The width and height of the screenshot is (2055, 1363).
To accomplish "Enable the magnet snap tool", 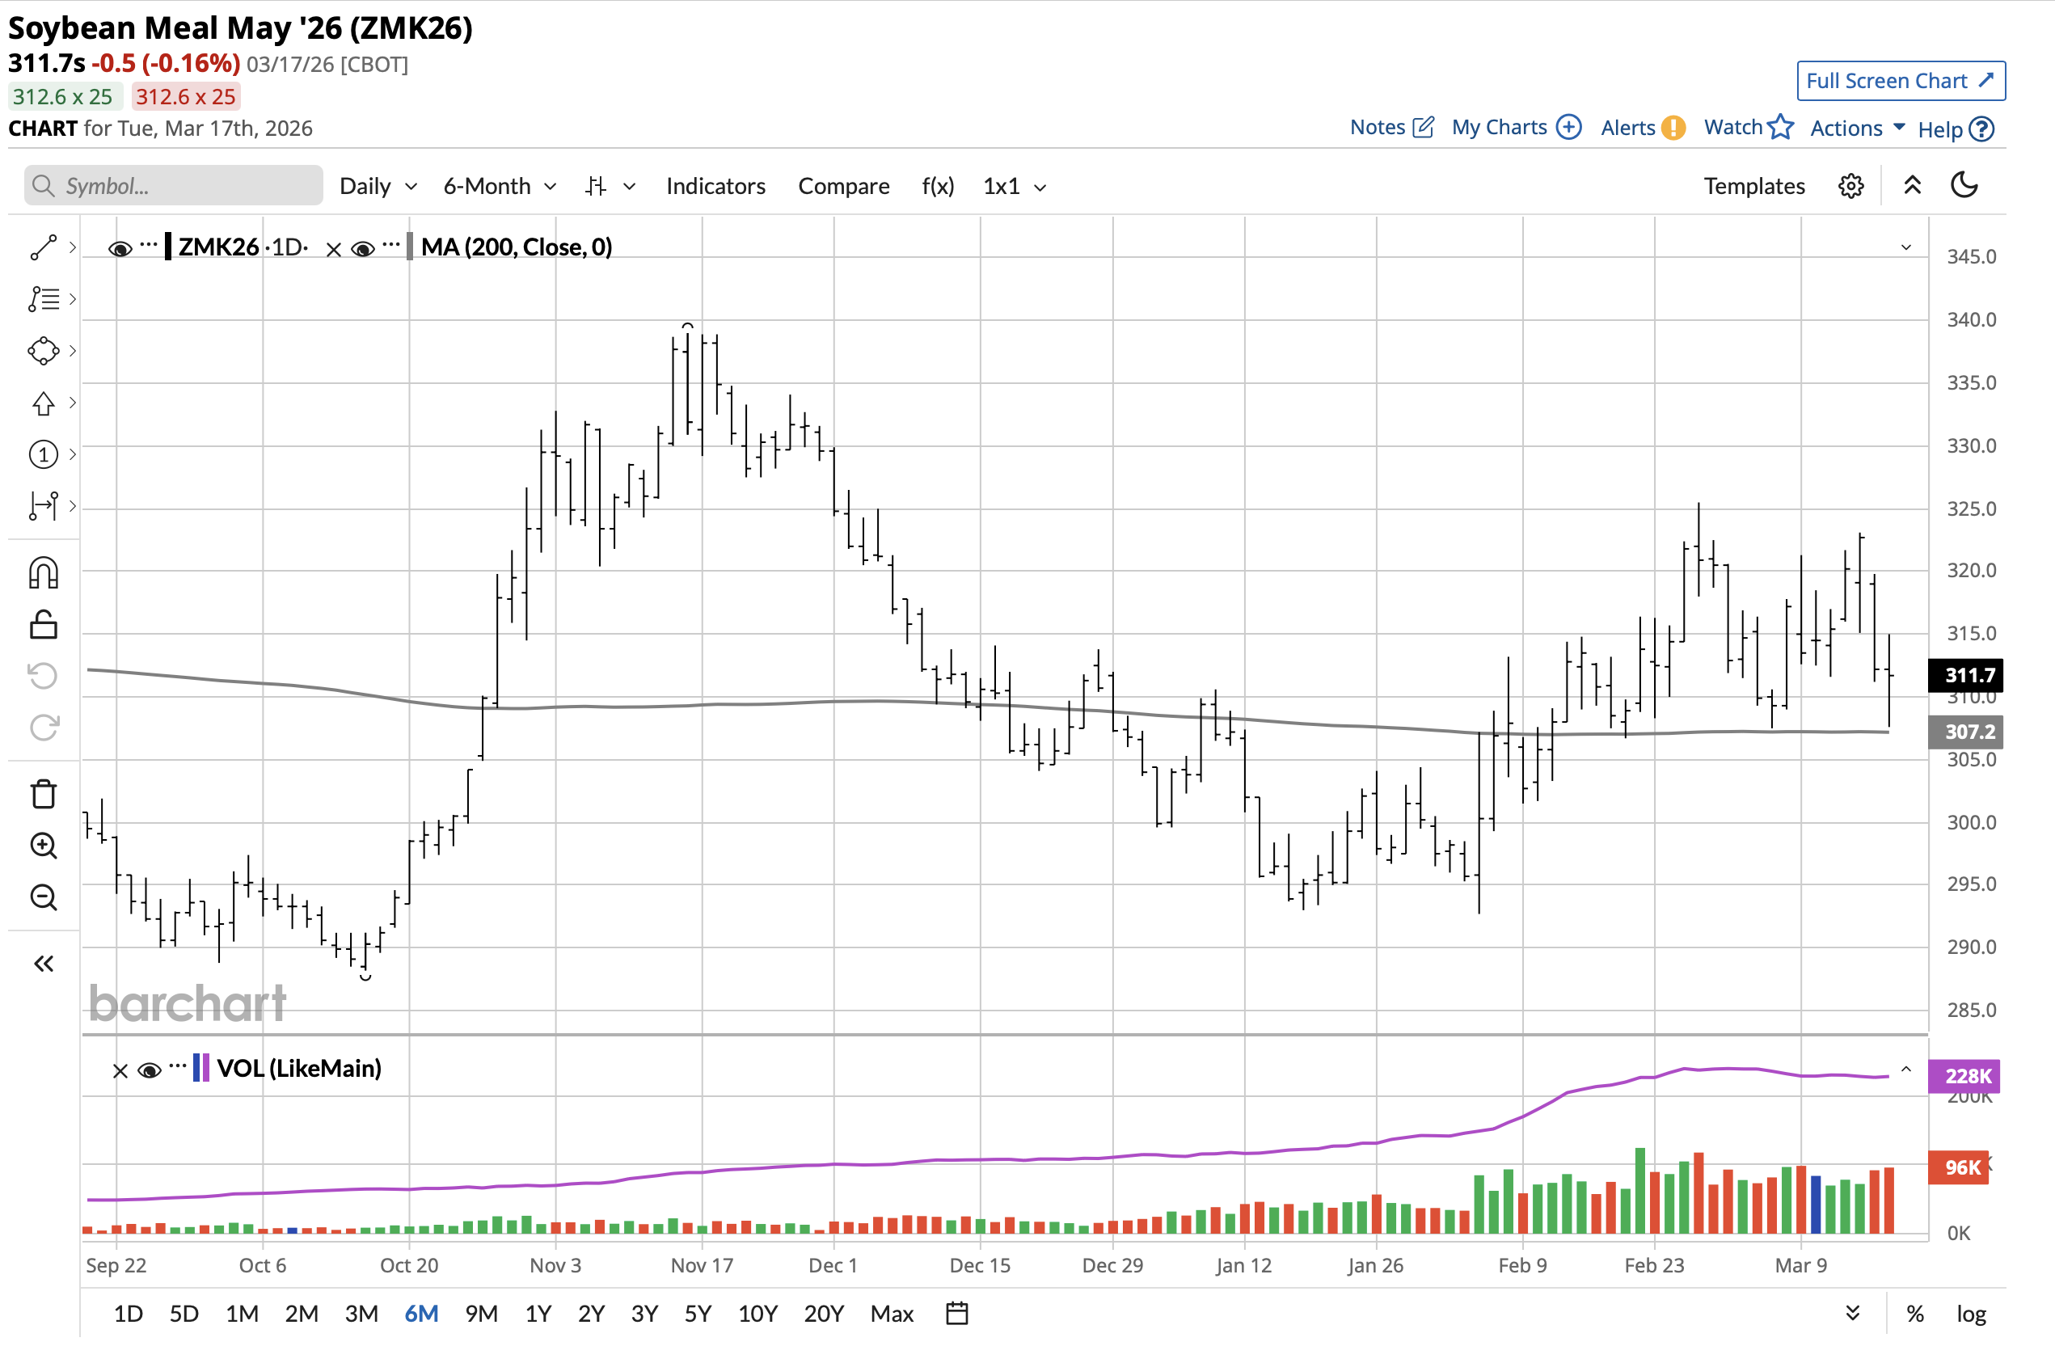I will [44, 573].
